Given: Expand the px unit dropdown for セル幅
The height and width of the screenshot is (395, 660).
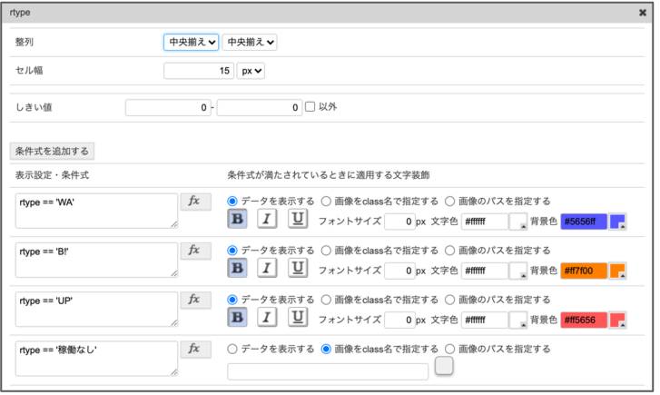Looking at the screenshot, I should pos(251,71).
